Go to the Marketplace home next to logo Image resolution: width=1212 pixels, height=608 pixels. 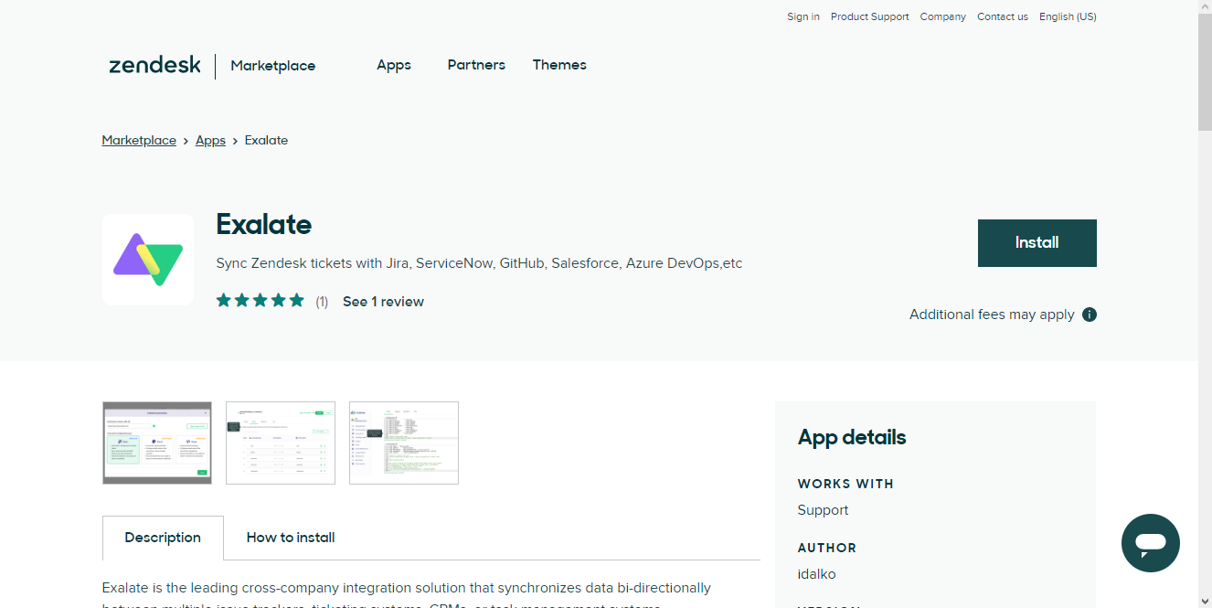tap(273, 66)
